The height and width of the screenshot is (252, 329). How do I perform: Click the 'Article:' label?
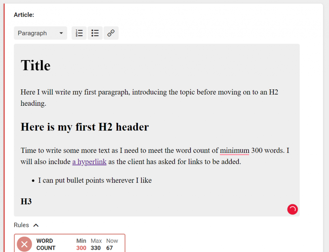24,15
